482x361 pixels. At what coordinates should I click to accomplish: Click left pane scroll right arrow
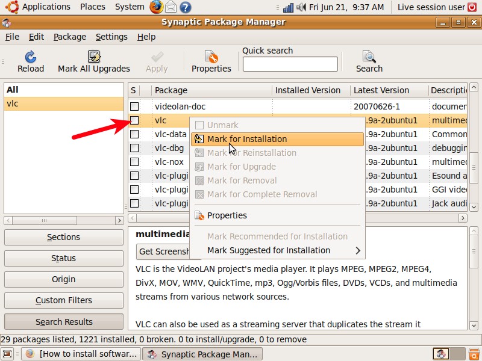coord(119,220)
